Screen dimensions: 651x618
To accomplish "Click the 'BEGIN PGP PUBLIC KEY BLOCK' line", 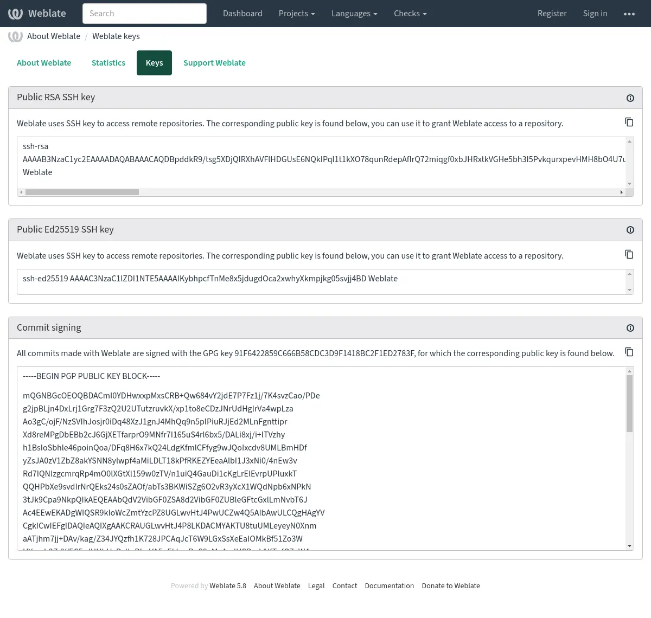I will click(x=92, y=376).
